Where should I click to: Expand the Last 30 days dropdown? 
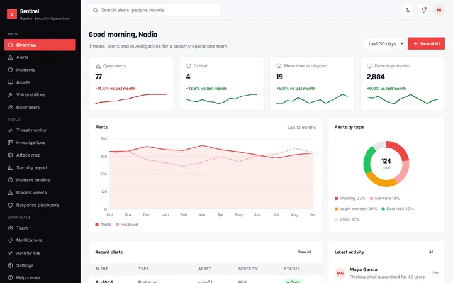(x=384, y=43)
